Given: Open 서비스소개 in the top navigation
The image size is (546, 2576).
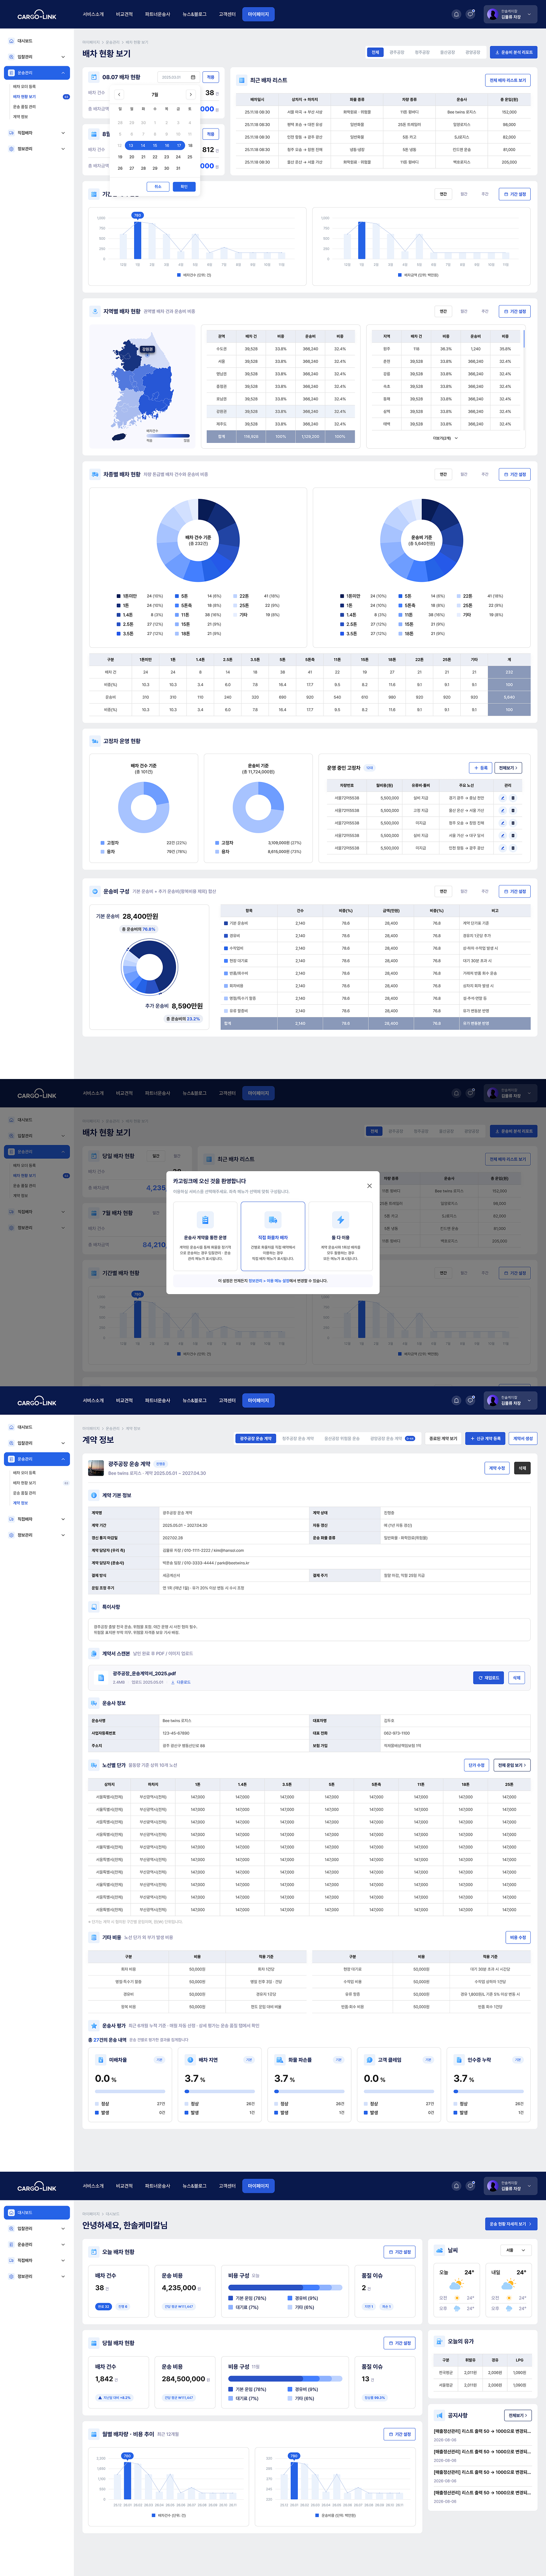Looking at the screenshot, I should pos(93,14).
